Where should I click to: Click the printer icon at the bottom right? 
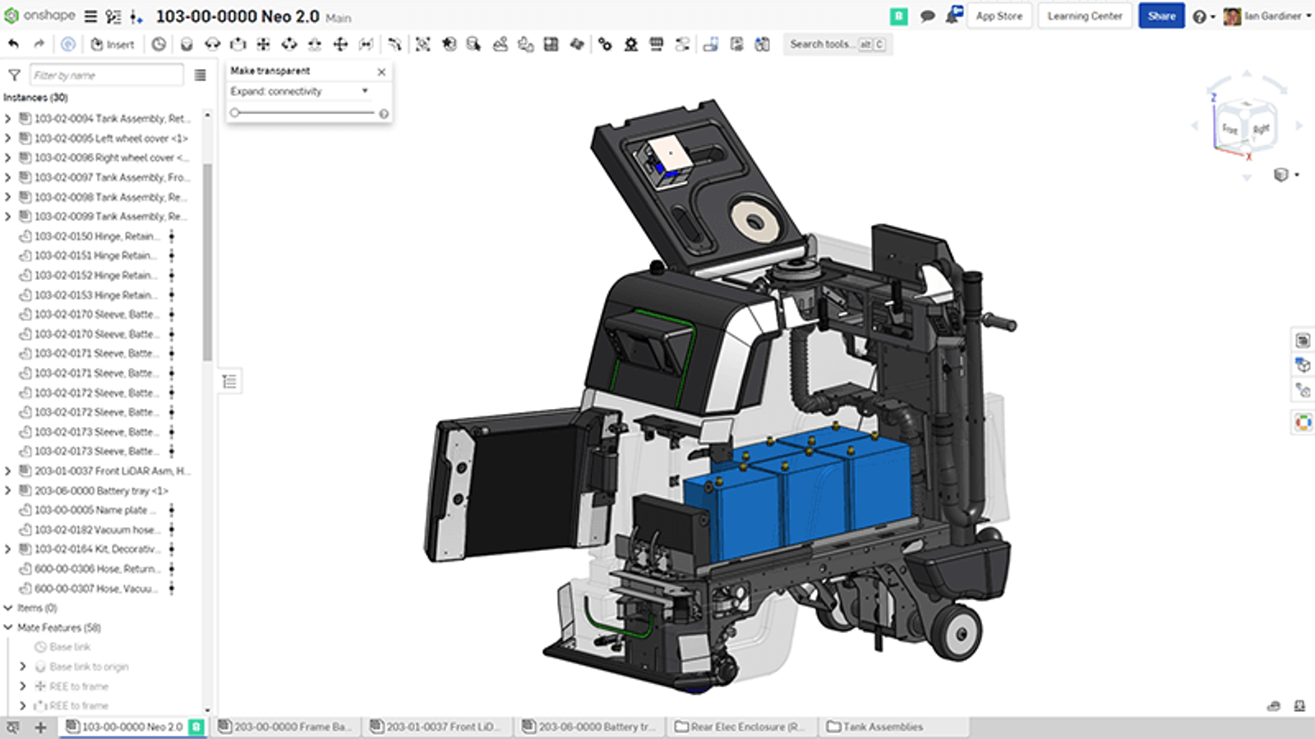click(1272, 705)
